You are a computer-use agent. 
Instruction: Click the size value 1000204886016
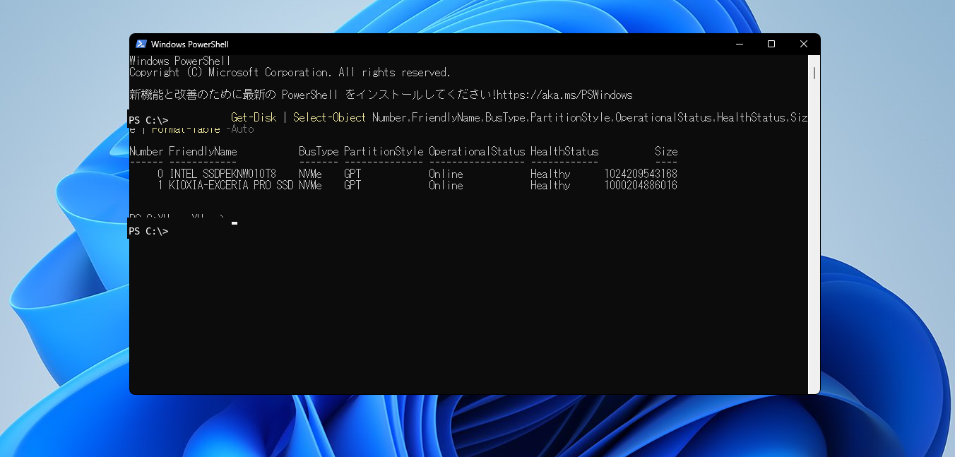(x=641, y=185)
